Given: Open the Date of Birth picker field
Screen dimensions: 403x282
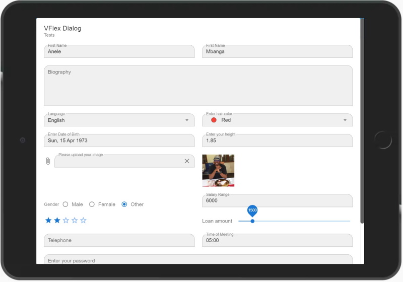Looking at the screenshot, I should (119, 140).
